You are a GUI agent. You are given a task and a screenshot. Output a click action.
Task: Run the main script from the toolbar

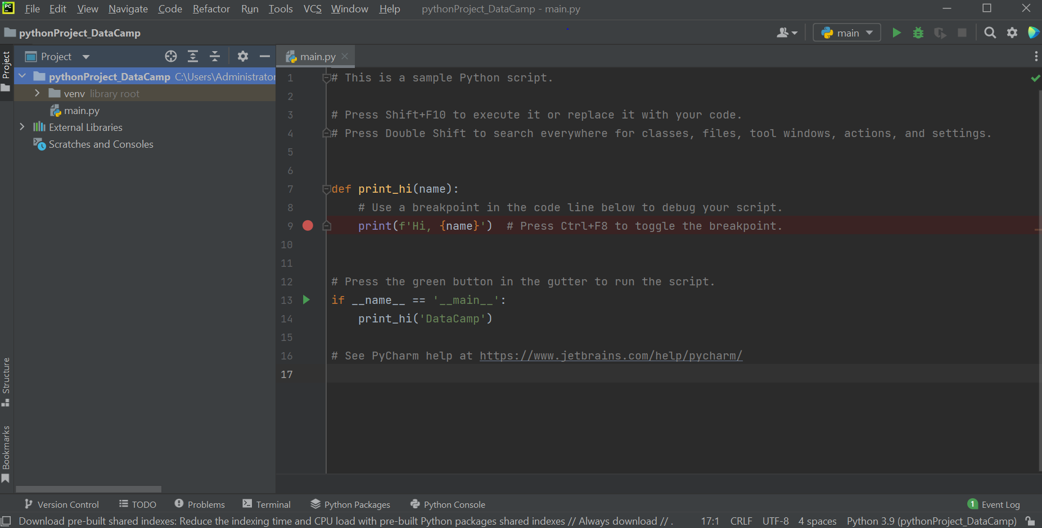(x=896, y=33)
